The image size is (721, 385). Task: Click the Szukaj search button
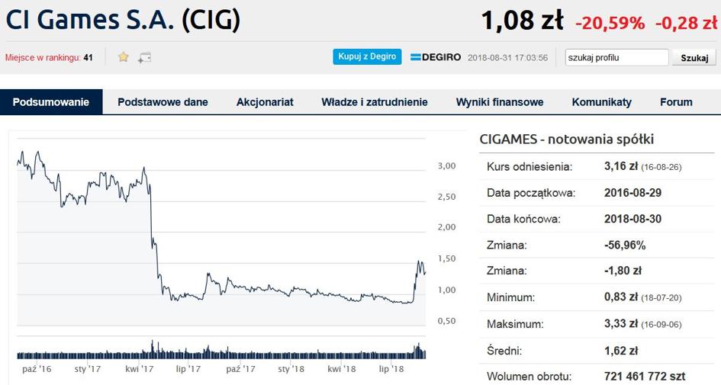click(x=694, y=58)
